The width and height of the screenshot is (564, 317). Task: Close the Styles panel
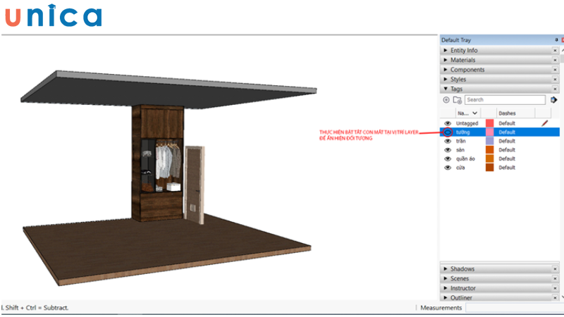click(x=555, y=80)
